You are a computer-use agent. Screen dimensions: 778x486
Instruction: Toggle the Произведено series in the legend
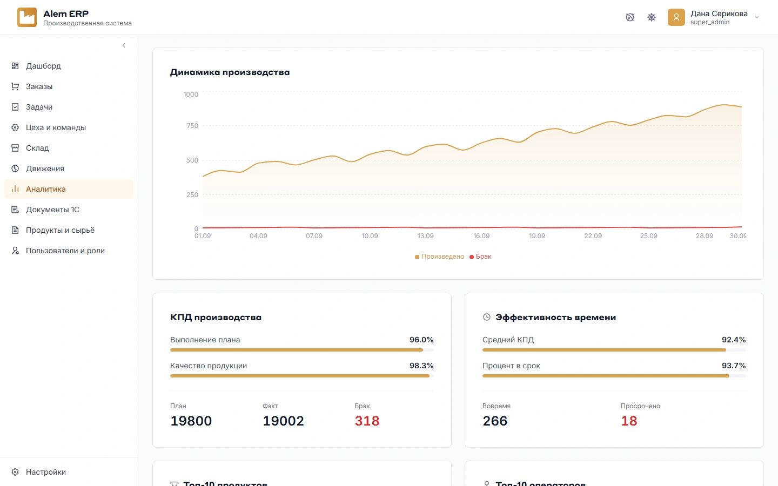point(439,256)
